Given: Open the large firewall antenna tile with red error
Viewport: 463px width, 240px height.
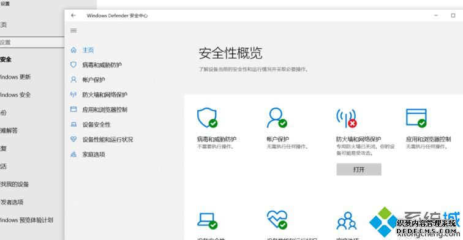Looking at the screenshot, I should tap(347, 118).
